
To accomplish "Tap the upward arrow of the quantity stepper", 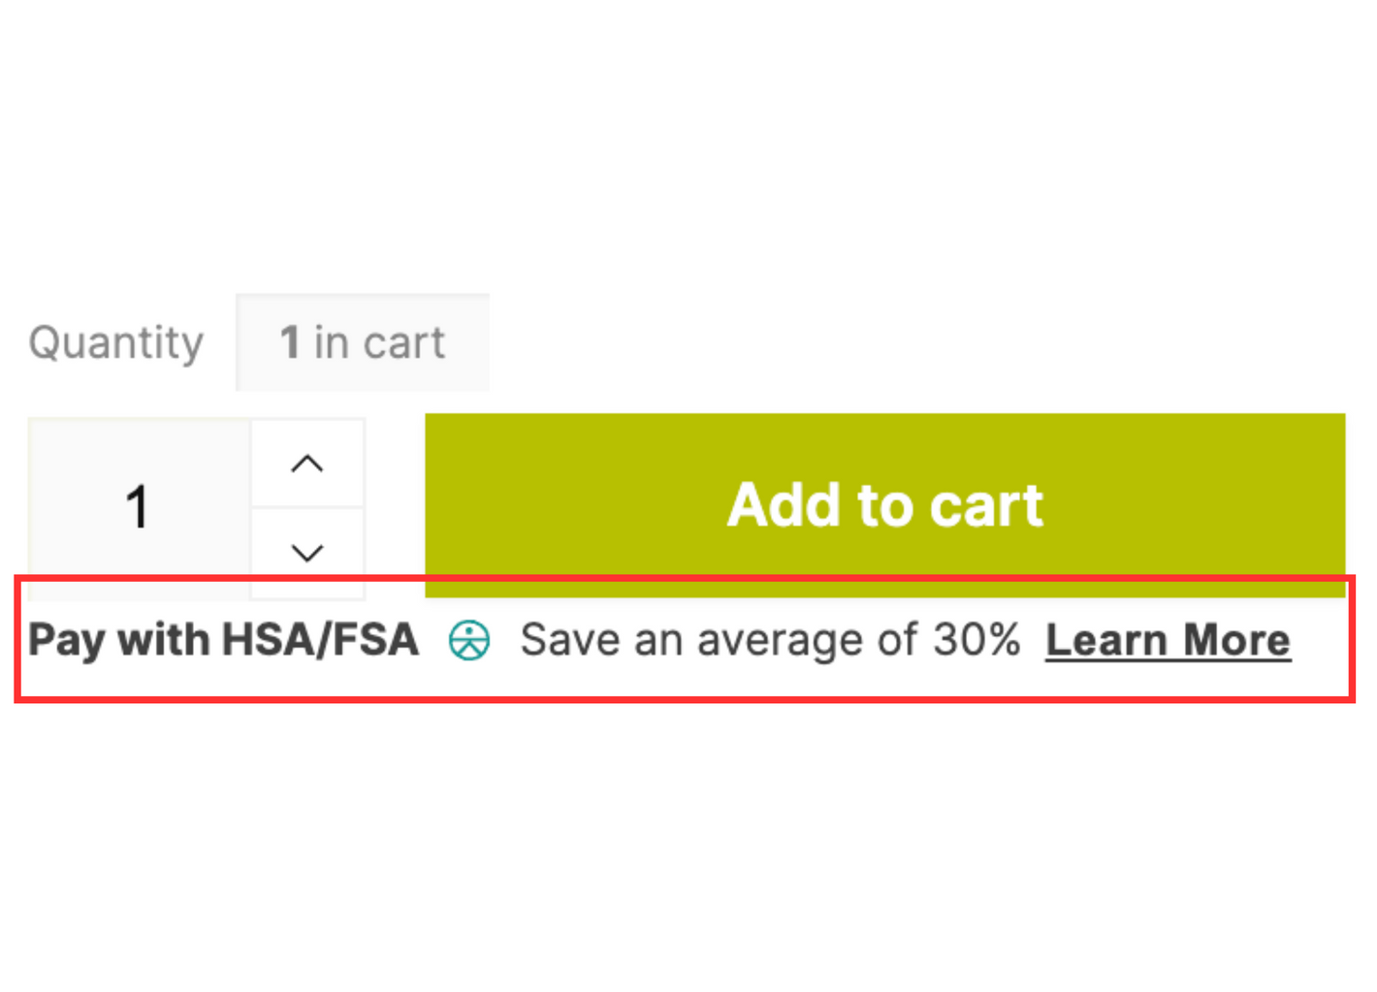I will coord(307,464).
